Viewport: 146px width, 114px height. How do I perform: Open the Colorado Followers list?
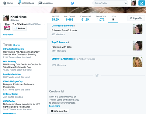62,26
